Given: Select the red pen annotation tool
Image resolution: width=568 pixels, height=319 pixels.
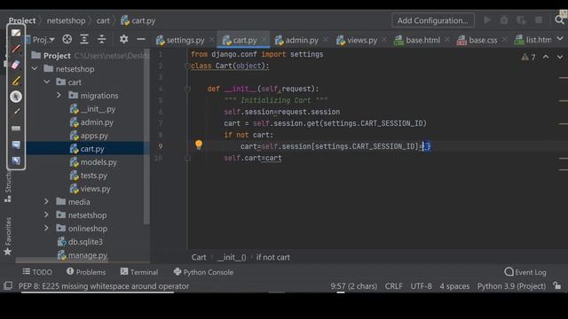Looking at the screenshot, I should click(x=16, y=49).
